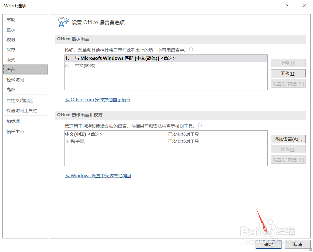This screenshot has width=313, height=252.
Task: Click the 下移(D) button
Action: click(288, 73)
